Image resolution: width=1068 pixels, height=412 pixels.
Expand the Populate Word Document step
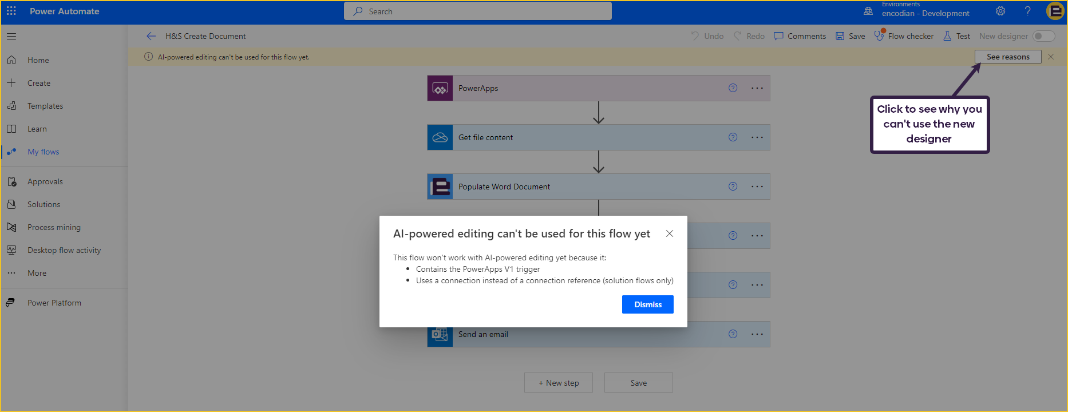point(599,187)
